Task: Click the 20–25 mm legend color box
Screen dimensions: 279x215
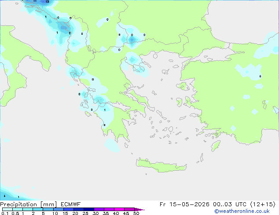Action: pyautogui.click(x=78, y=209)
